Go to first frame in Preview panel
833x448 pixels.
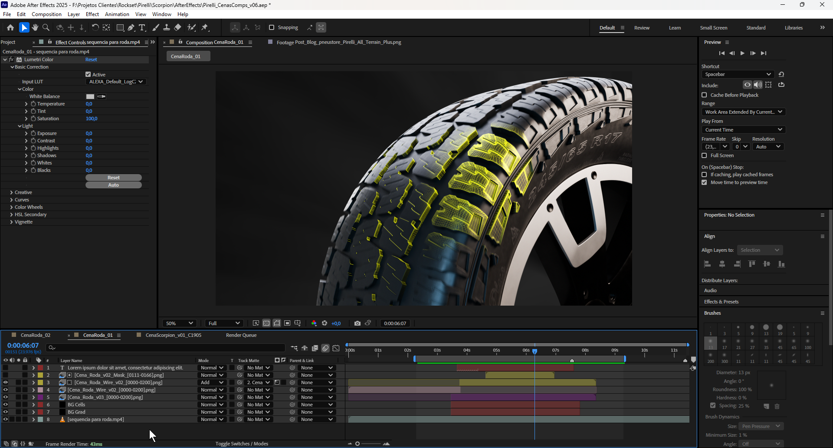tap(722, 53)
